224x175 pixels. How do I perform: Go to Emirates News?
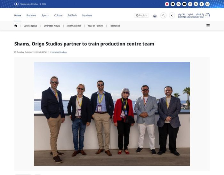(x=52, y=26)
